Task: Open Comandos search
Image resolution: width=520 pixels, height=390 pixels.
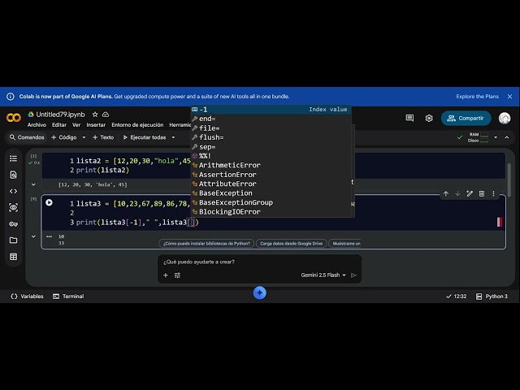Action: coord(27,137)
